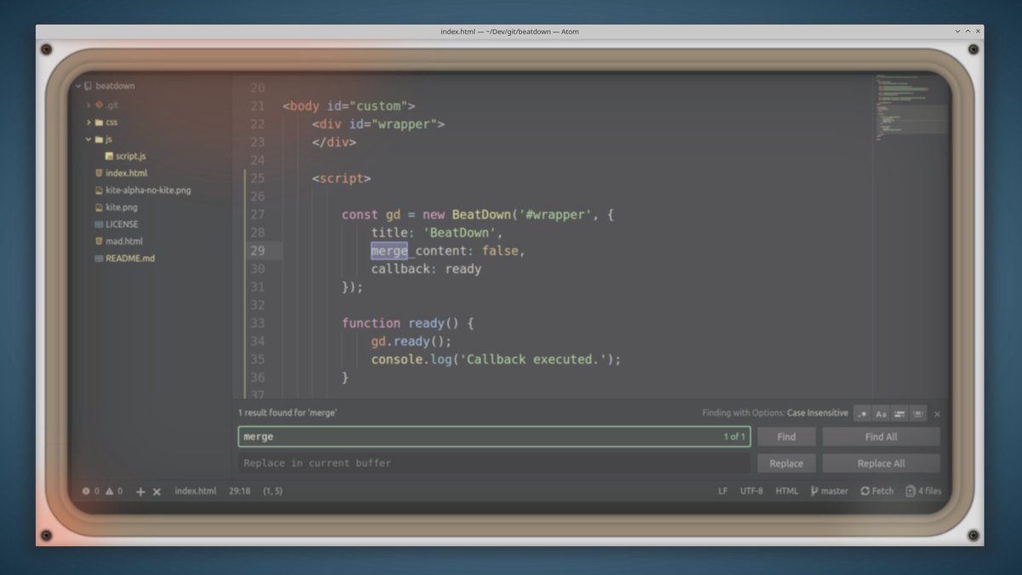Click the linter errors icon in status bar
The height and width of the screenshot is (575, 1022).
coord(89,492)
